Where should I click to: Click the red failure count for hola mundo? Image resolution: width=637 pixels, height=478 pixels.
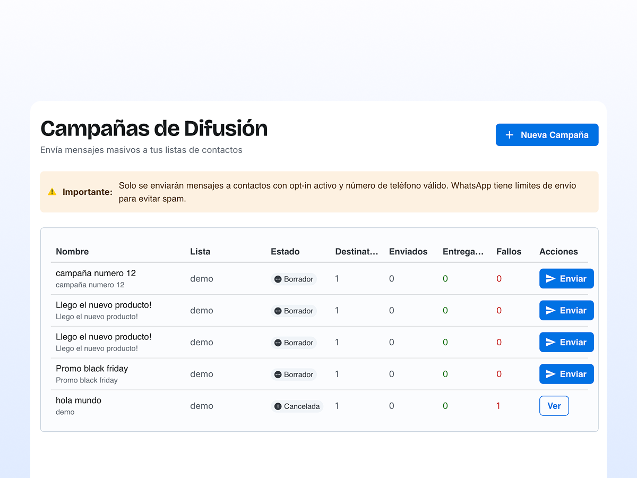(498, 406)
